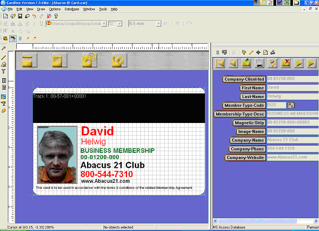The height and width of the screenshot is (231, 319).
Task: Click the find record magnifier icon
Action: (x=272, y=63)
